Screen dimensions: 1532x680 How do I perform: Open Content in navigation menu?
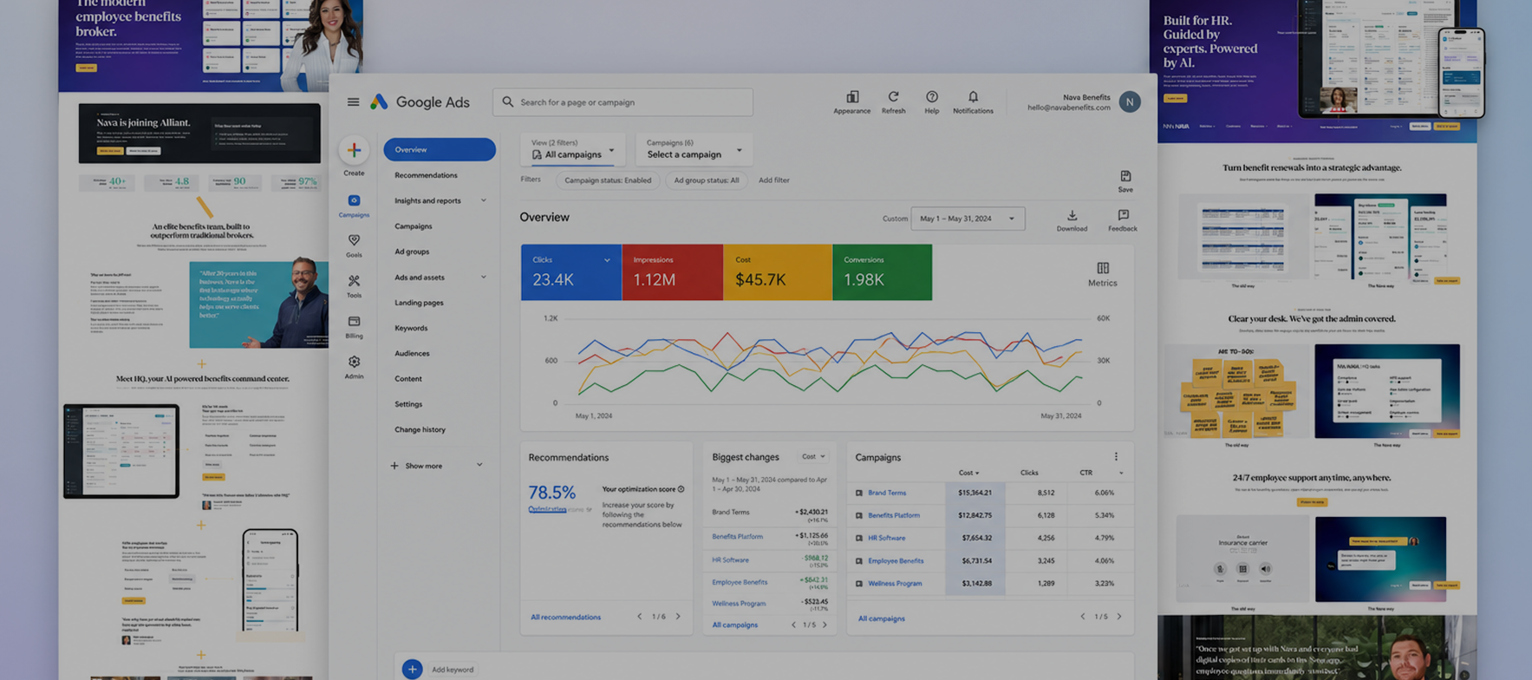(408, 379)
